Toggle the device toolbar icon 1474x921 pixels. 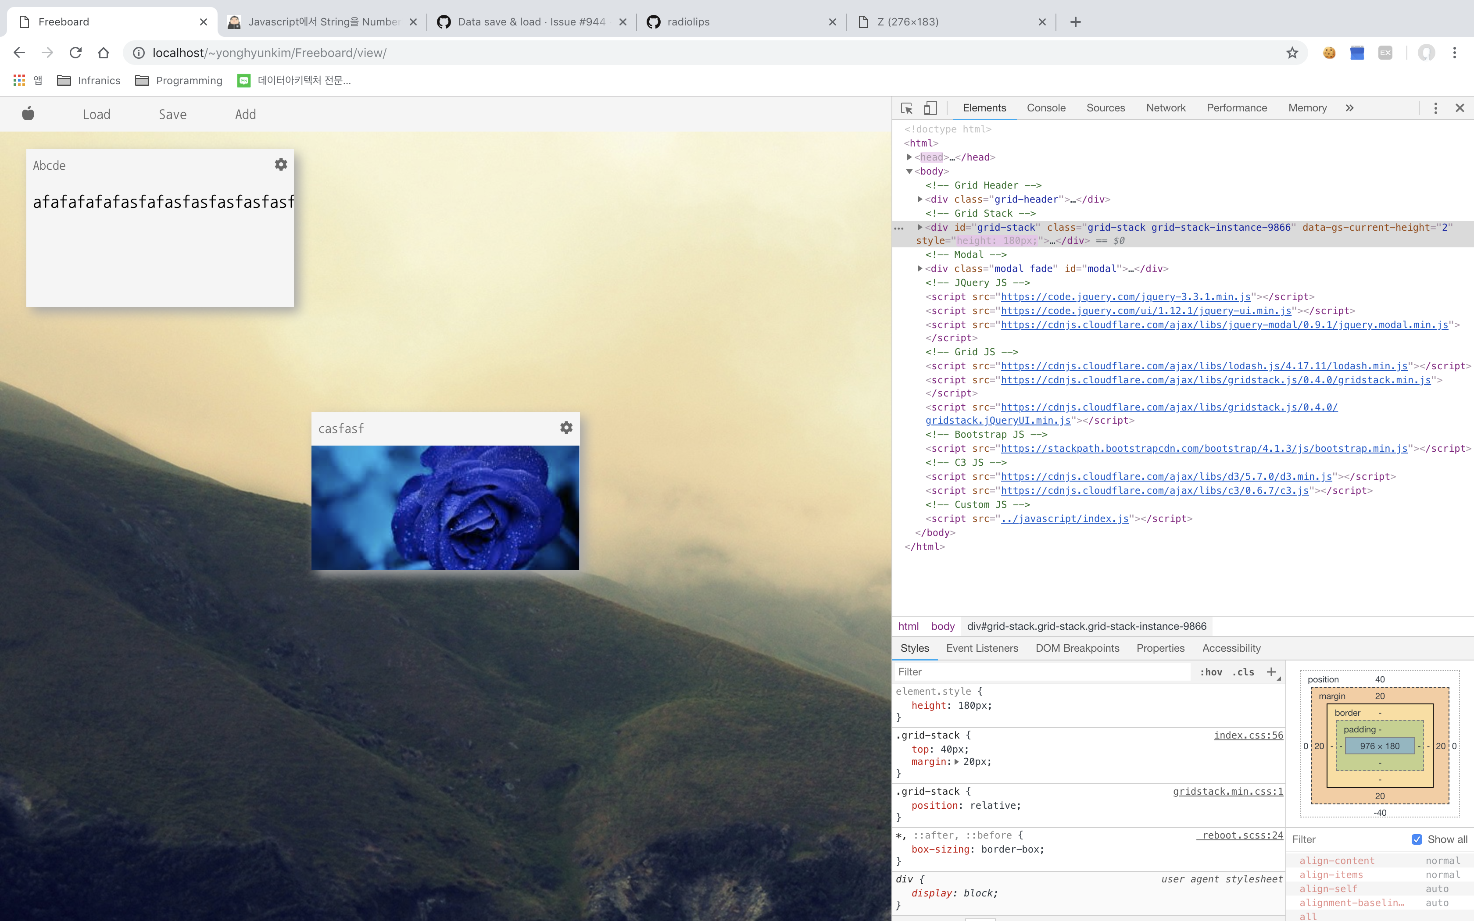[x=930, y=108]
